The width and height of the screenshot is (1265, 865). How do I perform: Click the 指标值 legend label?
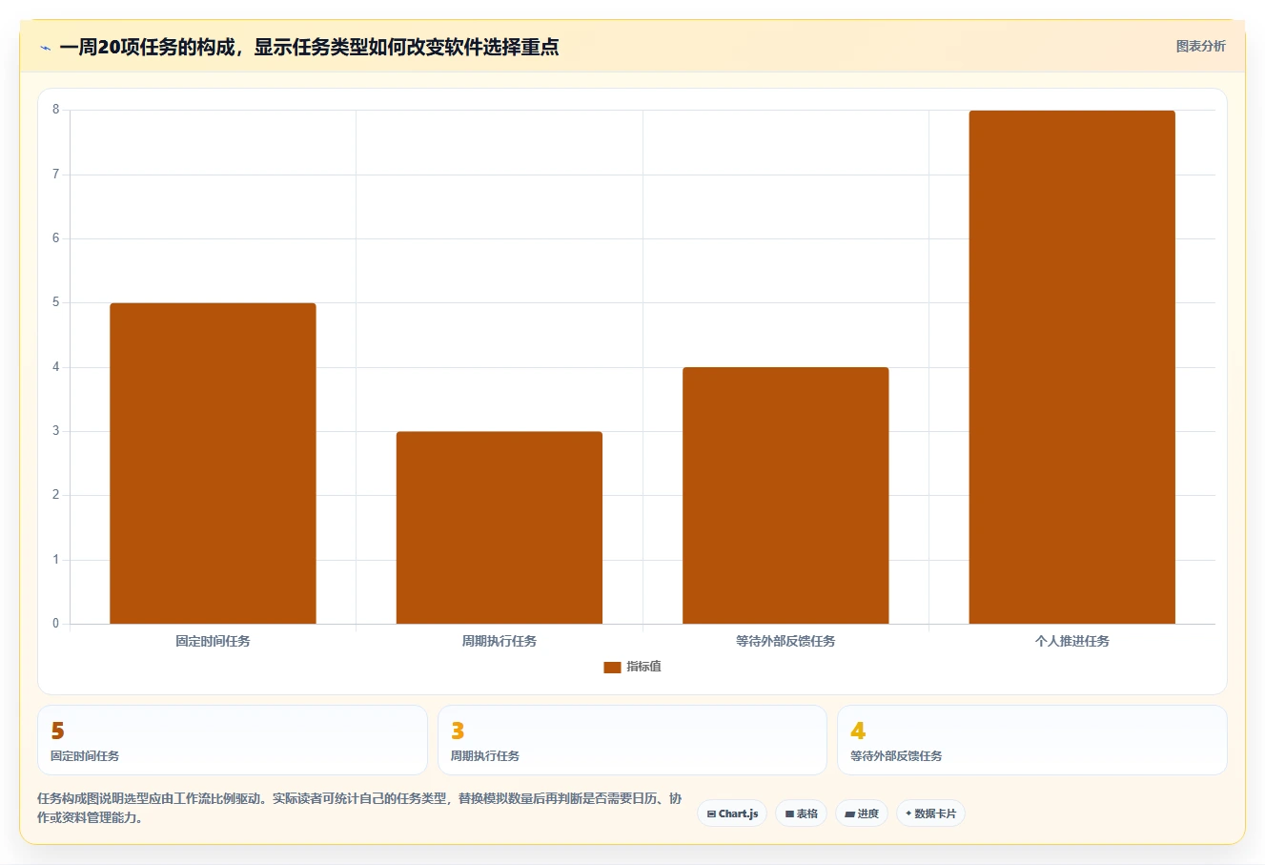coord(643,667)
